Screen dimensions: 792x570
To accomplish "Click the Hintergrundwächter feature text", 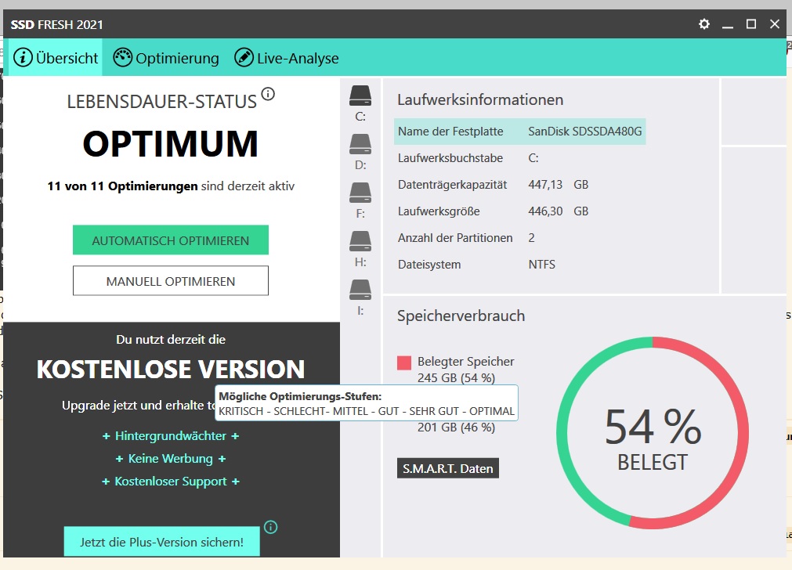I will point(171,436).
